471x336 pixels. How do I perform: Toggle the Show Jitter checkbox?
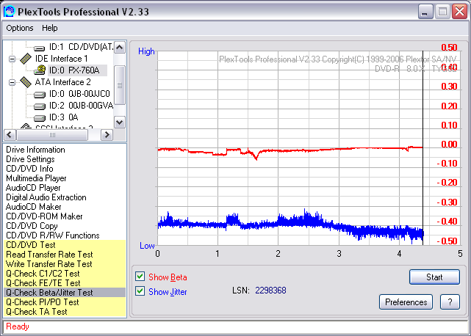tap(140, 291)
